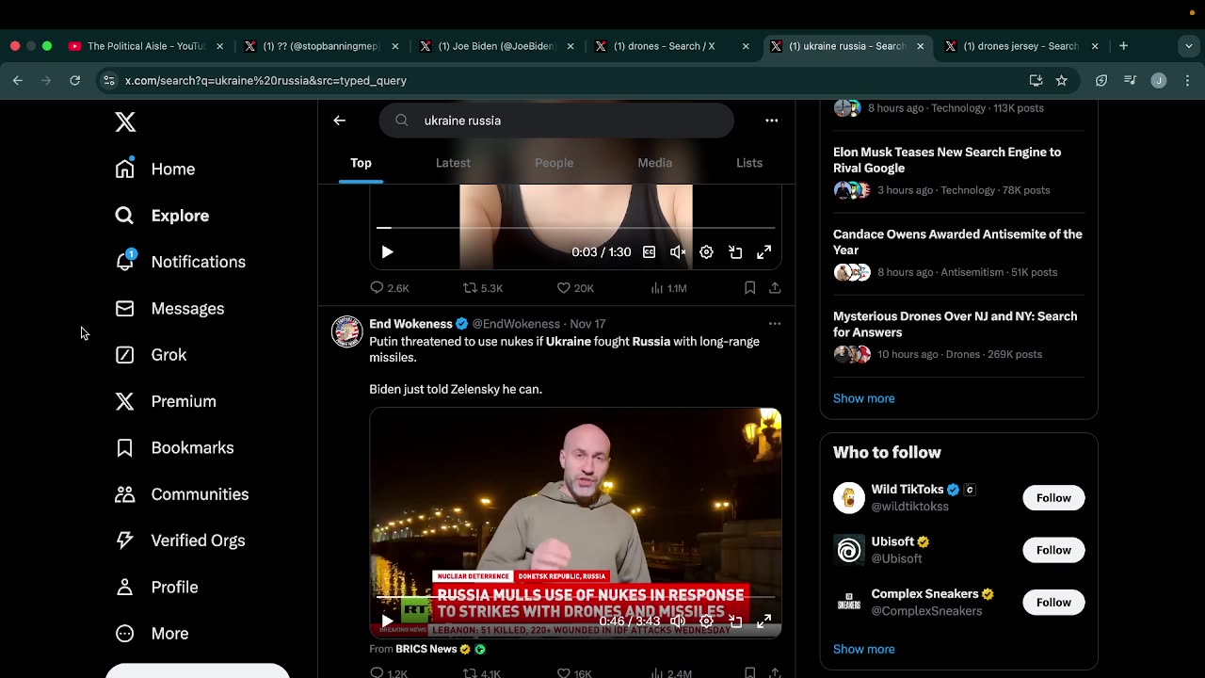Play the first video at 0:03
This screenshot has height=678, width=1205.
(x=387, y=252)
